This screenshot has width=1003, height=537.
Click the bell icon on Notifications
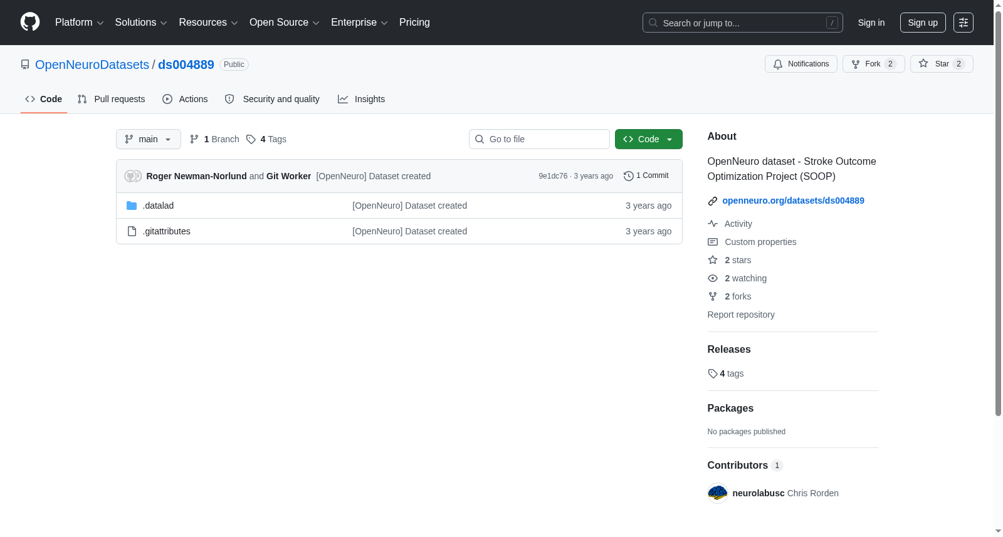coord(778,64)
